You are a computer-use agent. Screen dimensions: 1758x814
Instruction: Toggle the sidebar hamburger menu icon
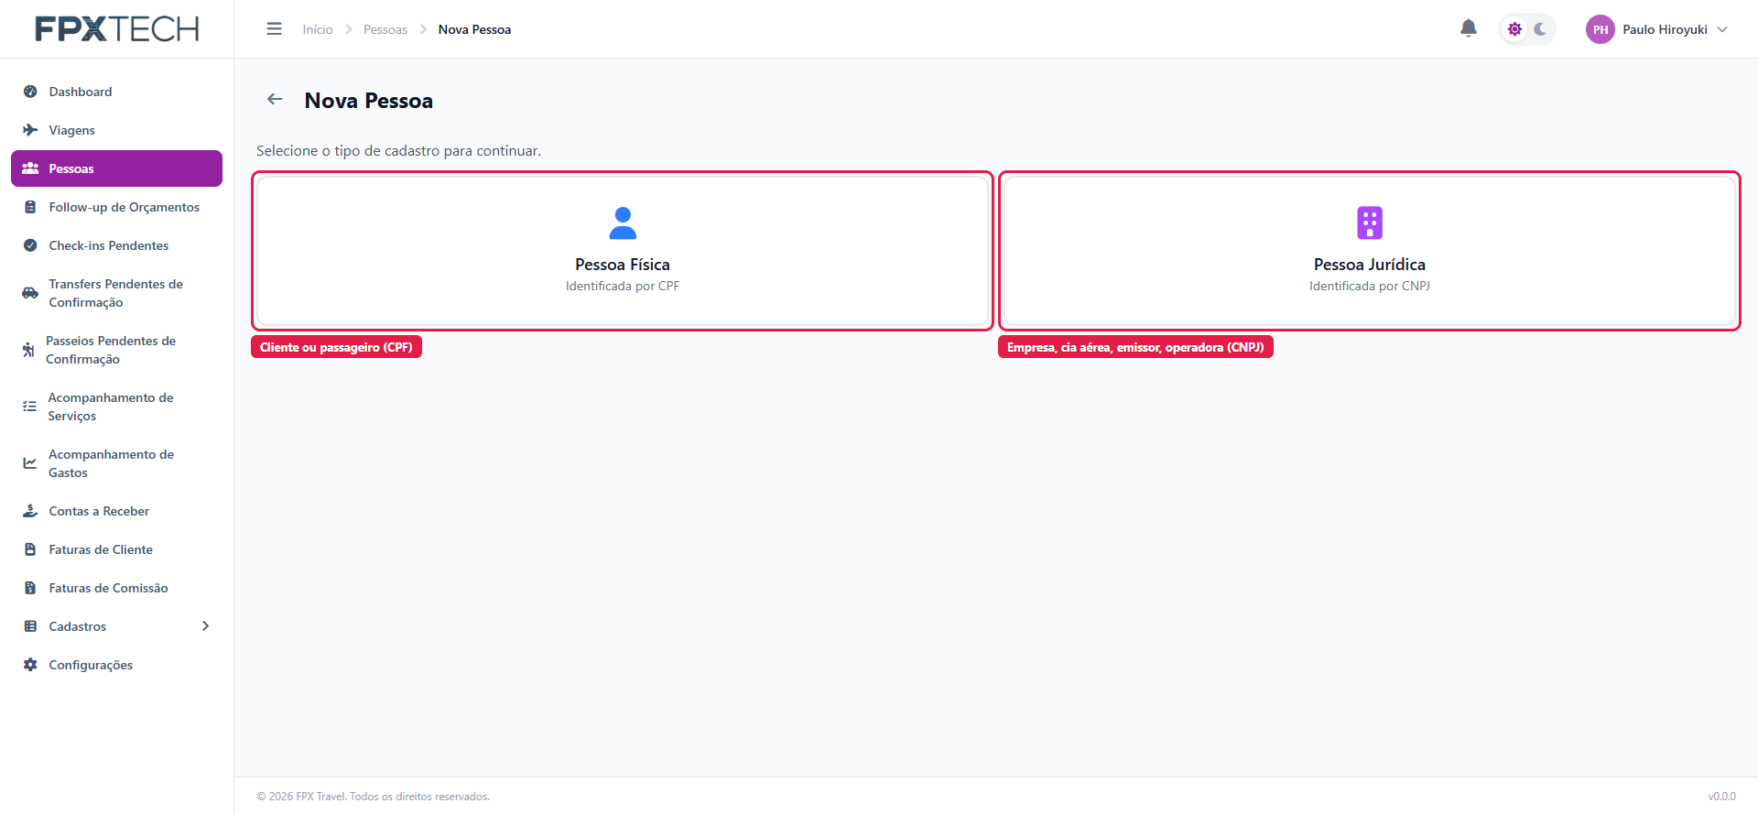(x=274, y=29)
